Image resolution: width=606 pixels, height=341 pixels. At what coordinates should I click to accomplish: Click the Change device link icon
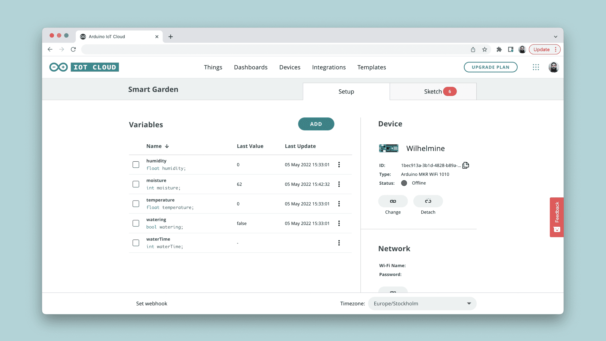coord(393,201)
